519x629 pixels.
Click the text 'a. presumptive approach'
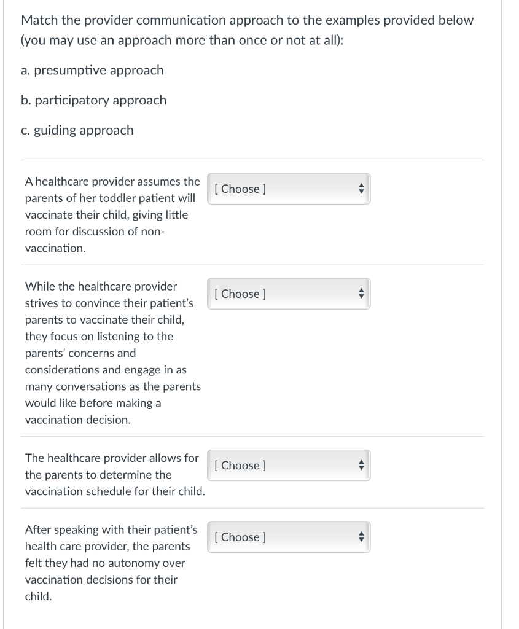click(92, 70)
